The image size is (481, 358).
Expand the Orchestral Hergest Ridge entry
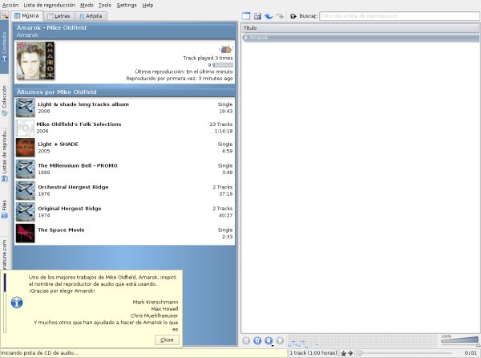[x=124, y=191]
